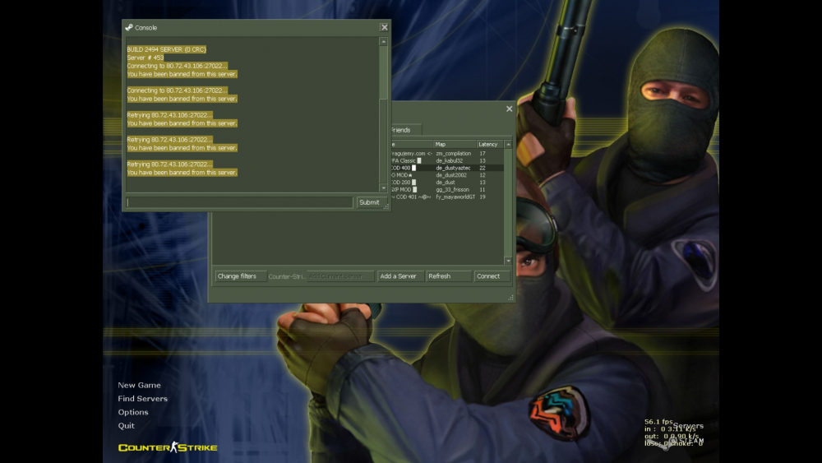Grab the server browser resize grip

510,297
